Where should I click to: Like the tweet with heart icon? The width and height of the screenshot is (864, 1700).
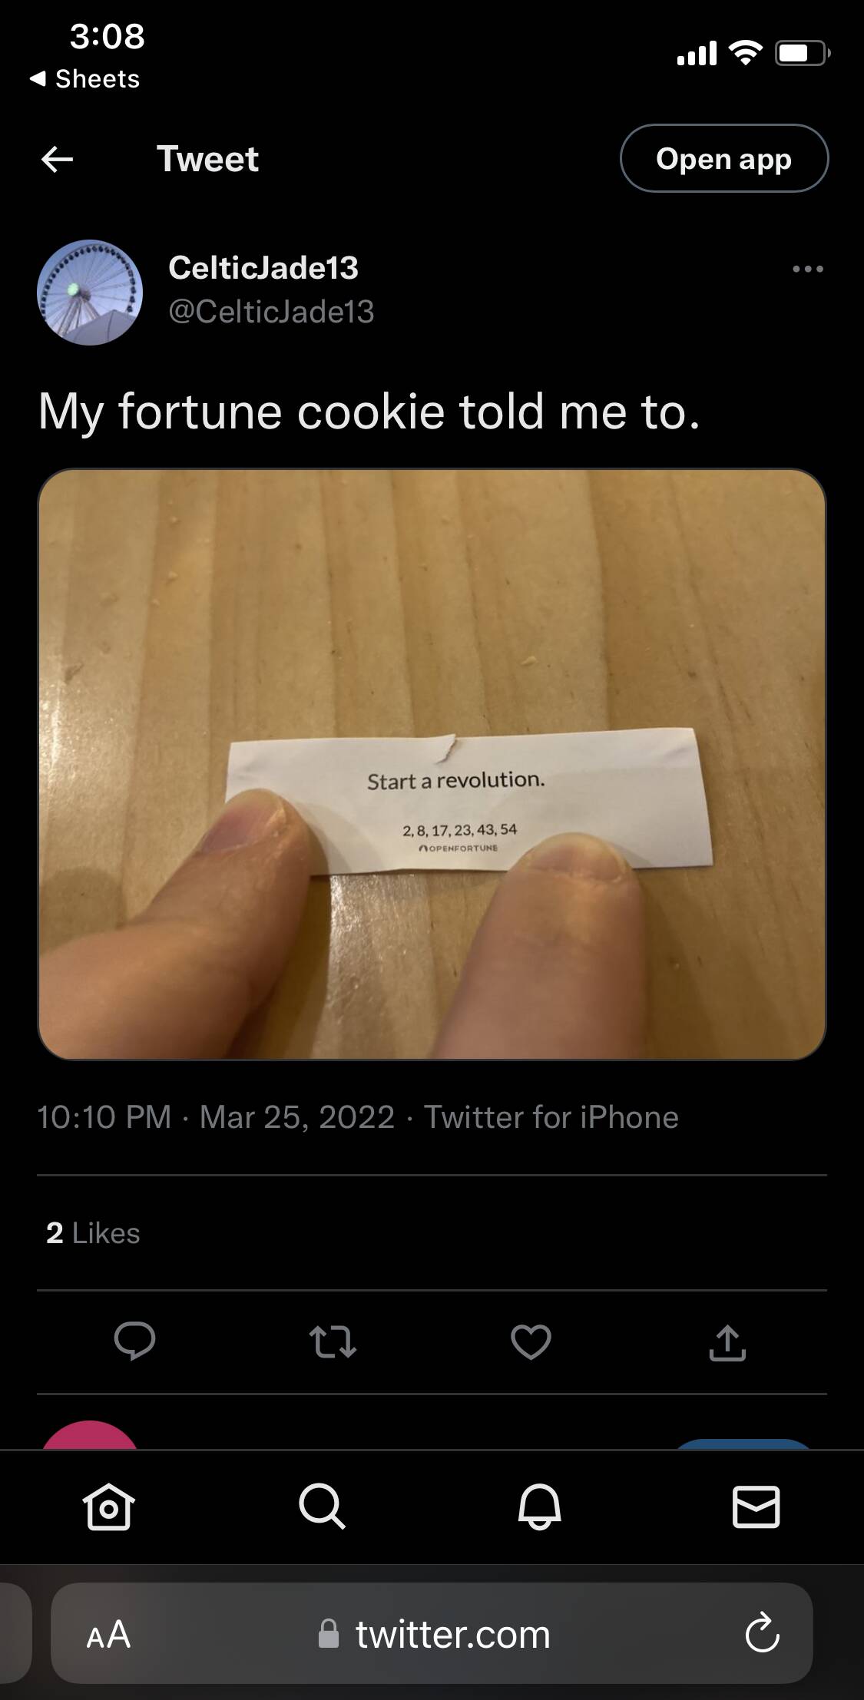[531, 1341]
